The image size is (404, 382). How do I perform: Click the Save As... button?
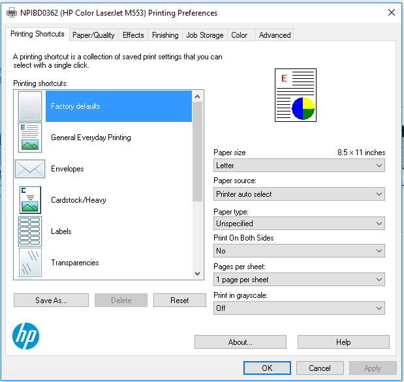point(51,301)
